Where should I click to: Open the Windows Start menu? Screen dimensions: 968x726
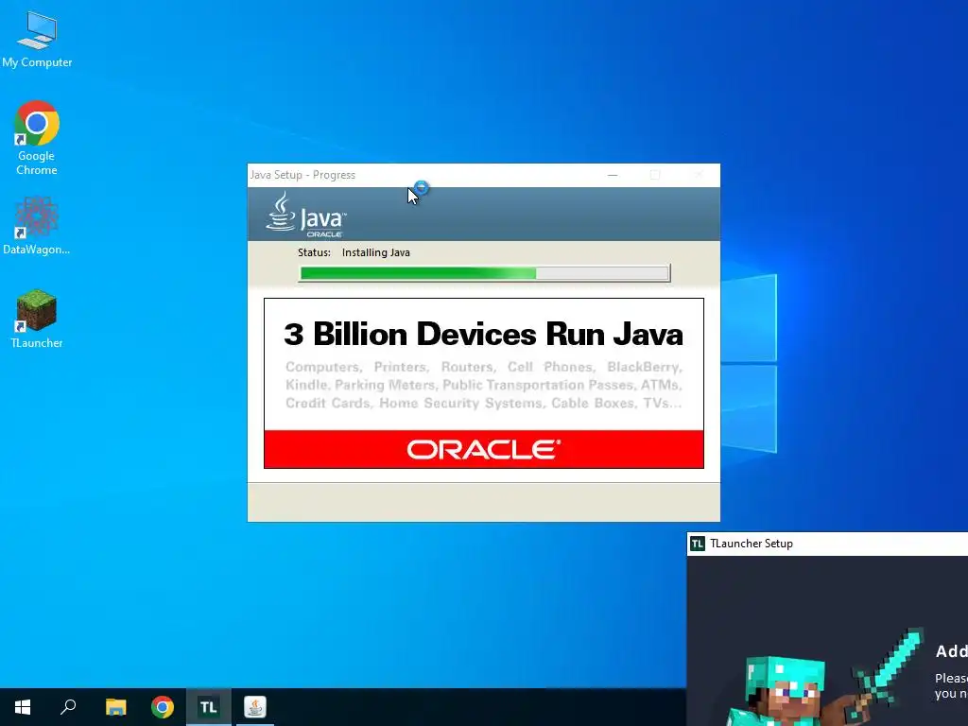pyautogui.click(x=23, y=707)
